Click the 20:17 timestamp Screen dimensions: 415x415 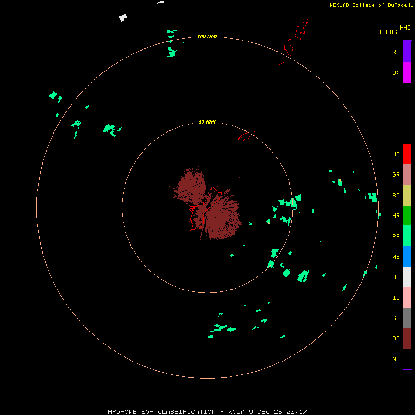pyautogui.click(x=296, y=412)
